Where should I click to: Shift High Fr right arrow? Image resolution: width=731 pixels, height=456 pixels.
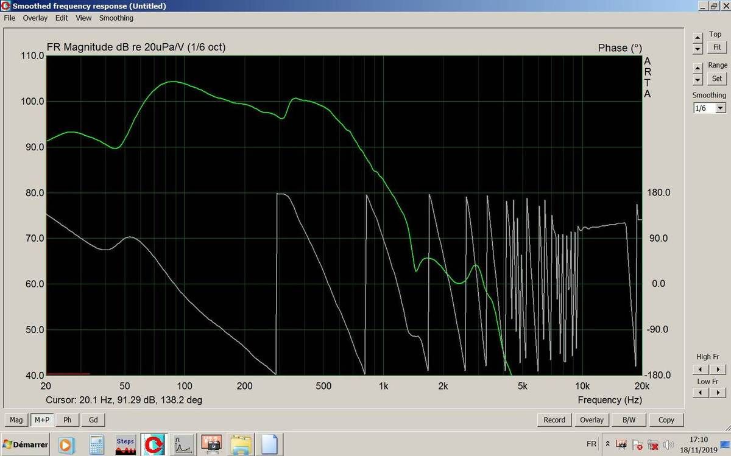pyautogui.click(x=719, y=369)
